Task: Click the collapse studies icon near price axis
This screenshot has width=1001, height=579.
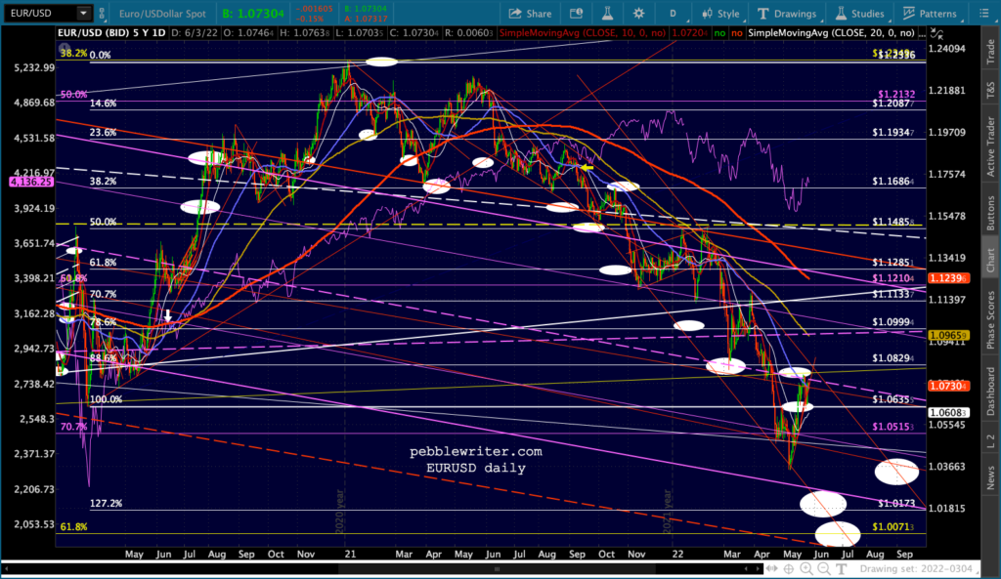Action: 936,33
